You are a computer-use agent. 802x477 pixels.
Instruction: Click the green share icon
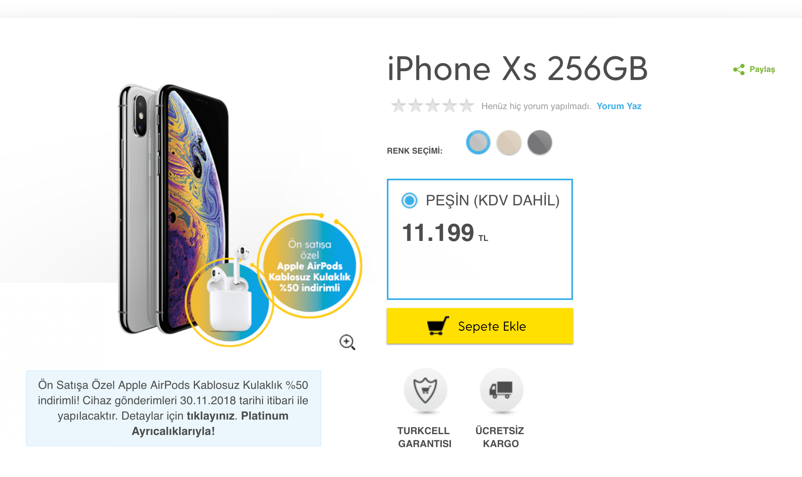pos(739,70)
